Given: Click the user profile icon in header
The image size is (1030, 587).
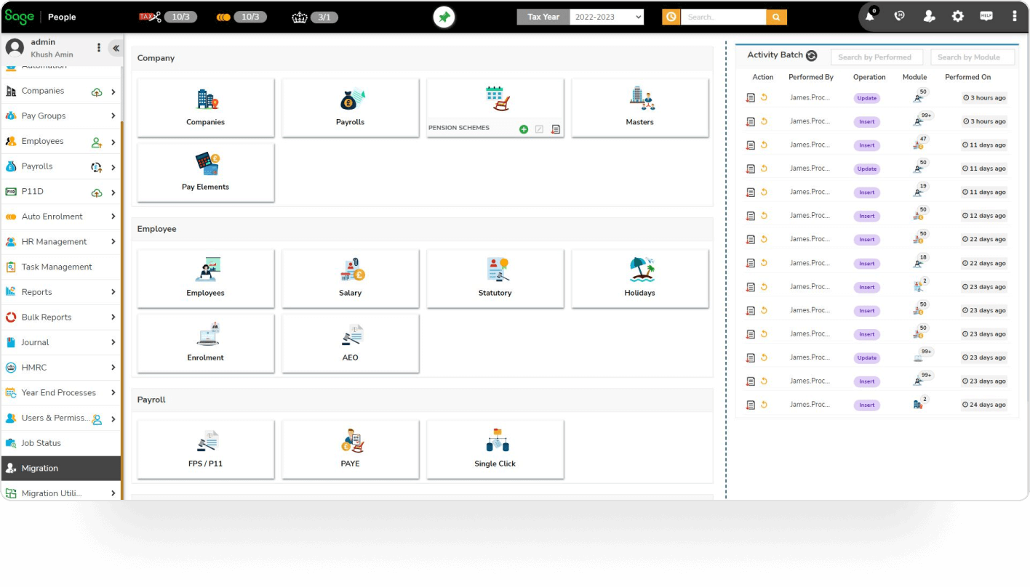Looking at the screenshot, I should point(929,16).
